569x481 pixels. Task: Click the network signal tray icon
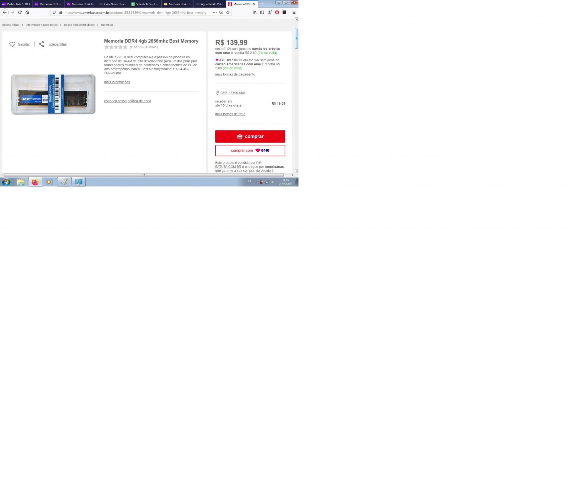click(x=267, y=182)
